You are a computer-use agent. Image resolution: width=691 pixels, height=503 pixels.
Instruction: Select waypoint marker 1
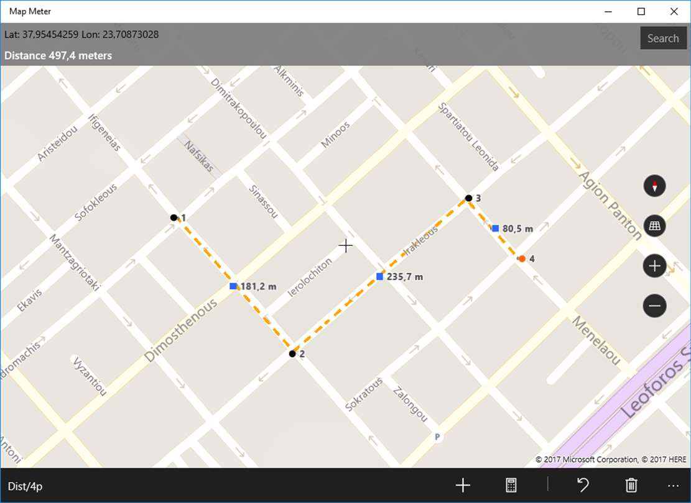174,217
